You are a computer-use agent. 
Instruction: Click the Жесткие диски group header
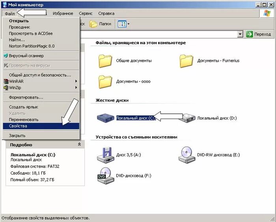(112, 100)
